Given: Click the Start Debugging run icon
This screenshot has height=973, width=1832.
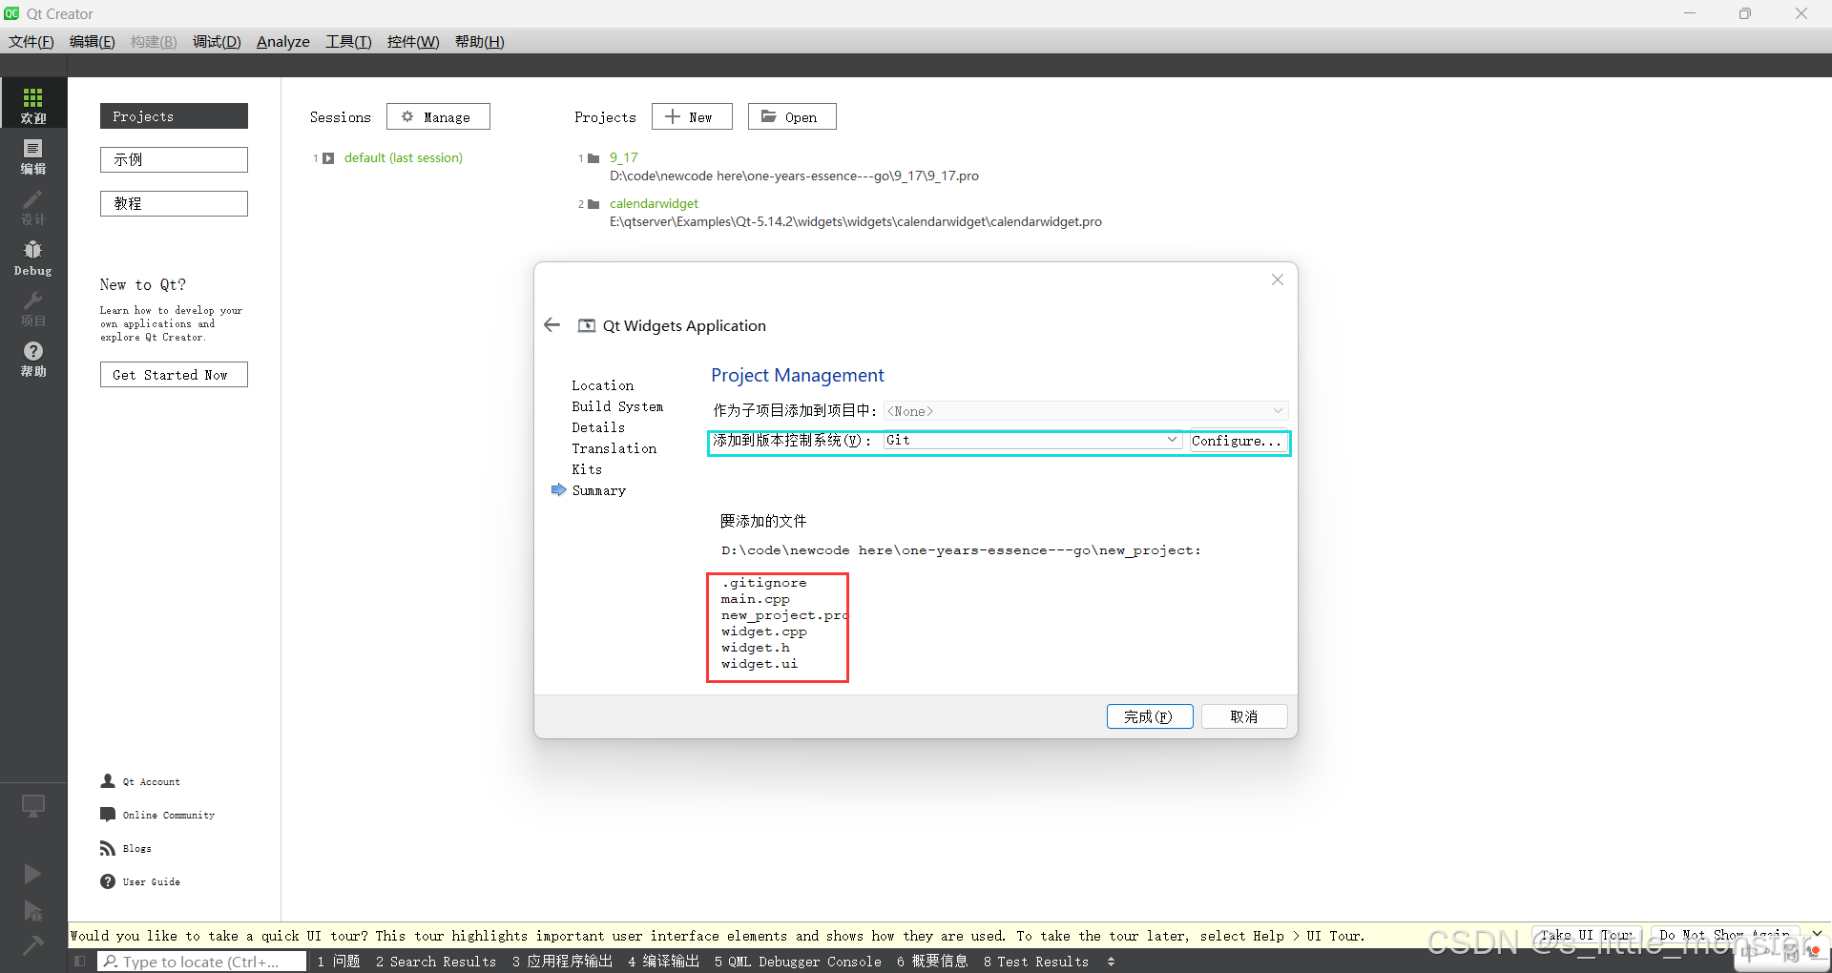Looking at the screenshot, I should coord(32,910).
